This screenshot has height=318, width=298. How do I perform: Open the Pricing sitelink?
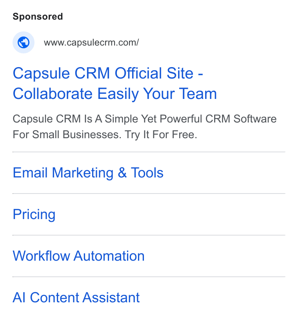pos(34,214)
